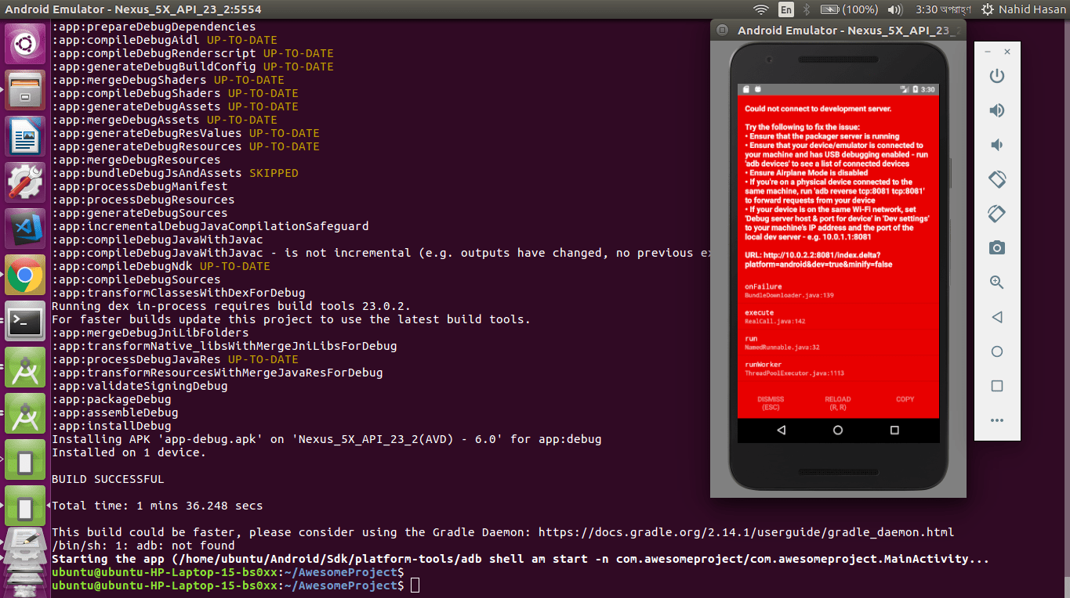Open the sound volume indicator menu
The height and width of the screenshot is (598, 1070).
pyautogui.click(x=894, y=9)
